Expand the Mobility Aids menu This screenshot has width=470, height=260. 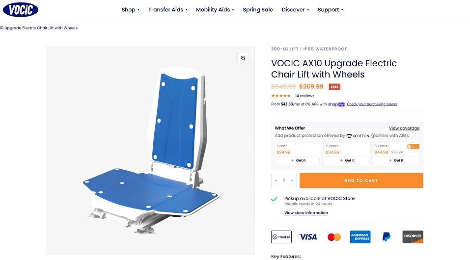pos(215,10)
